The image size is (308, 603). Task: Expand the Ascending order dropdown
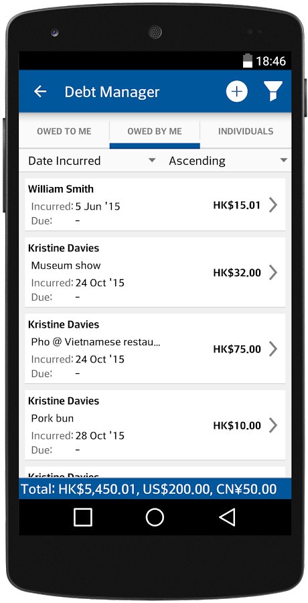click(228, 161)
